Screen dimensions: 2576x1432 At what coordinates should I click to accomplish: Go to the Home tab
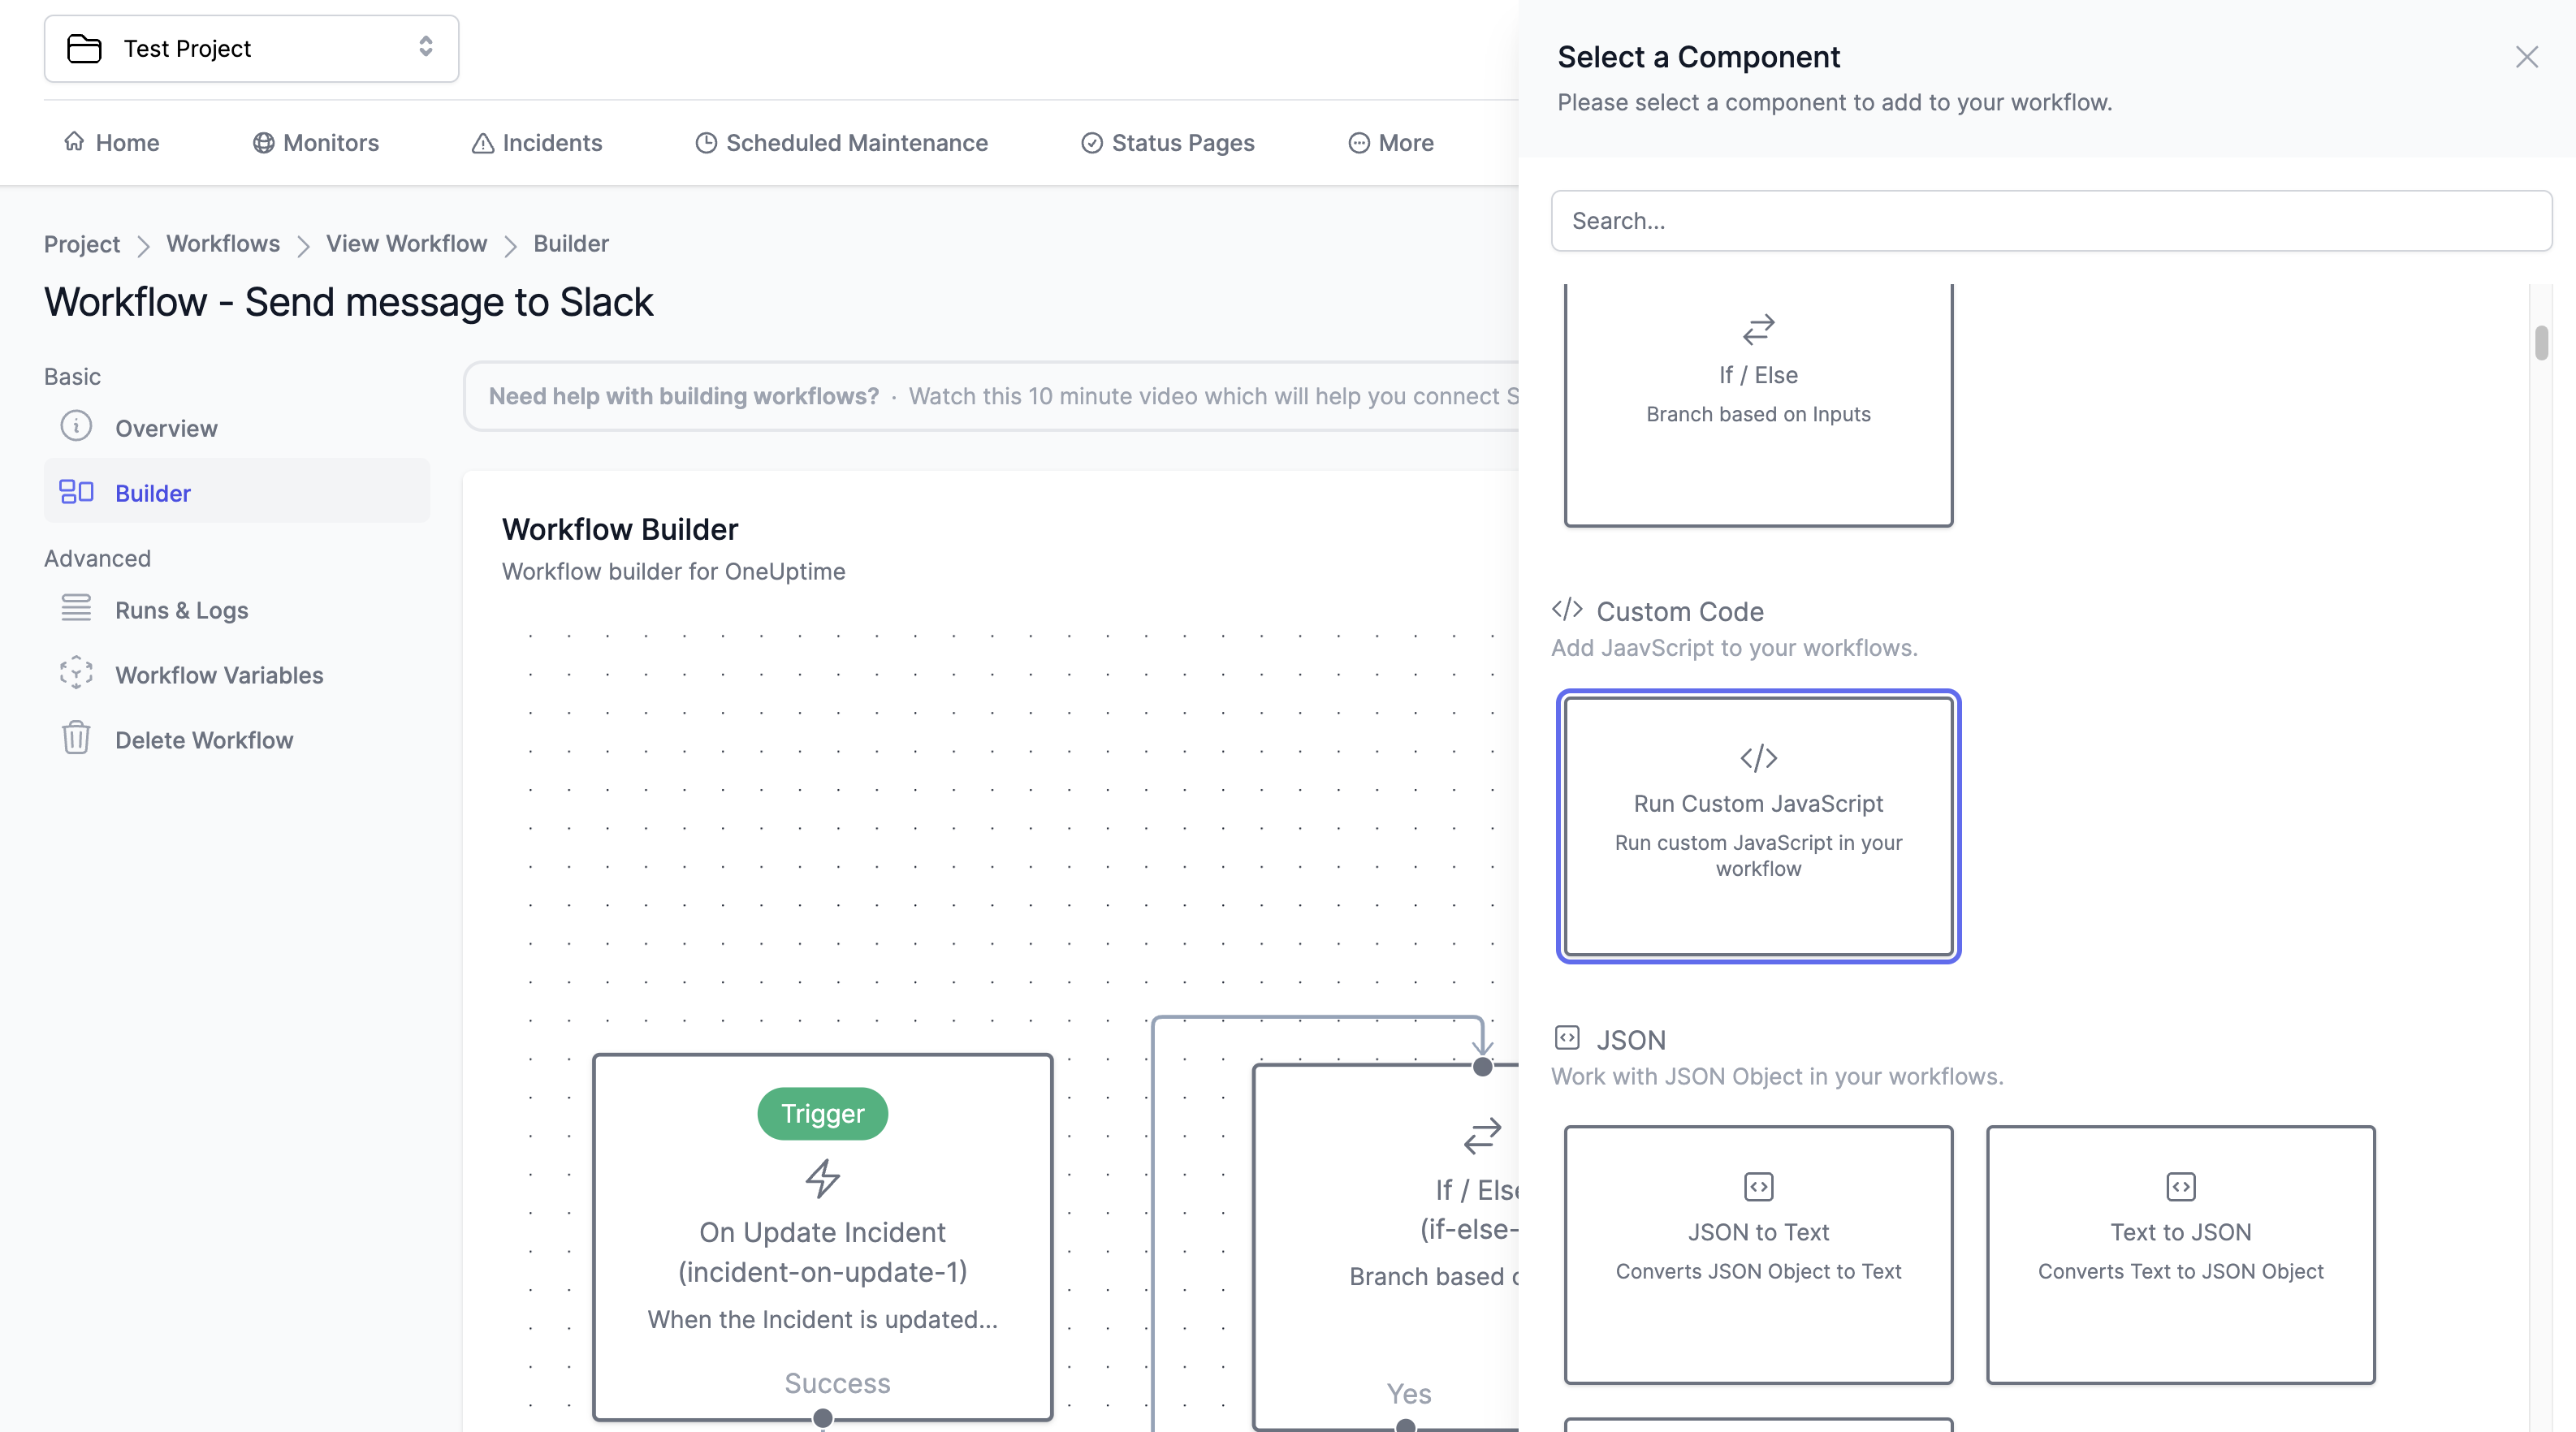point(111,143)
